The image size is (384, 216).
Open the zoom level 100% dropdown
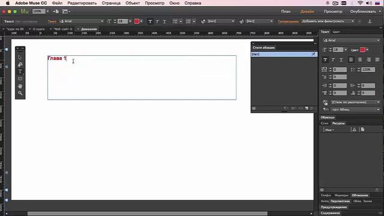click(x=47, y=11)
